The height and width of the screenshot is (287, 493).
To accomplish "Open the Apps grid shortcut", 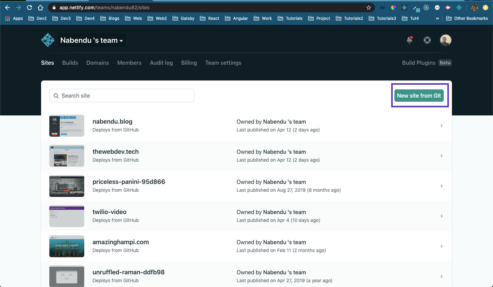I will pyautogui.click(x=14, y=18).
